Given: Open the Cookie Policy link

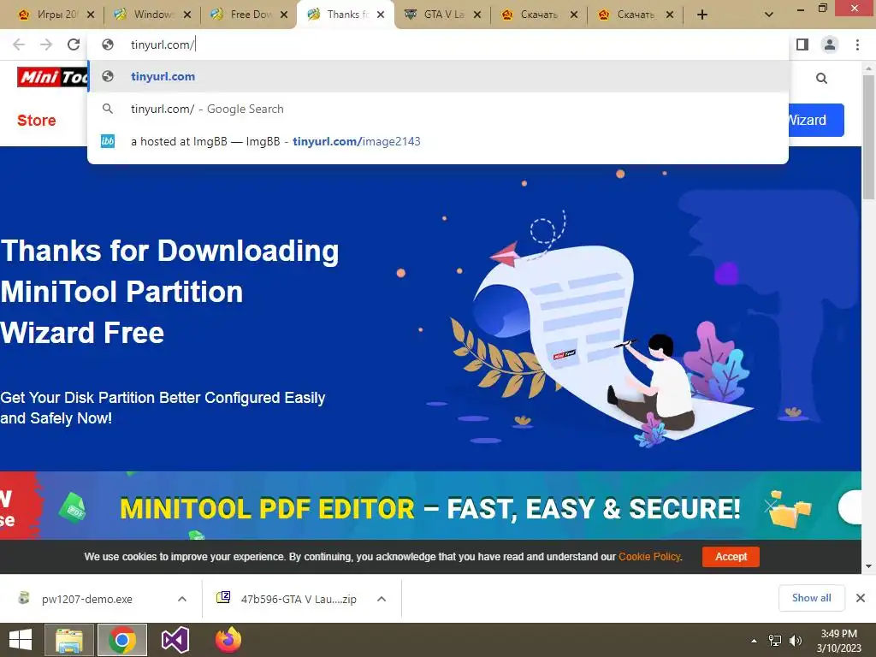Looking at the screenshot, I should [x=649, y=556].
